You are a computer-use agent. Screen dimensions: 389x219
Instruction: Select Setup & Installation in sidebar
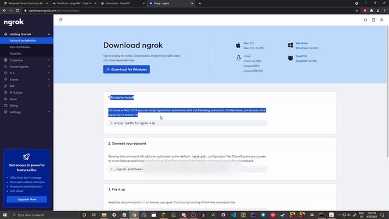pos(27,41)
